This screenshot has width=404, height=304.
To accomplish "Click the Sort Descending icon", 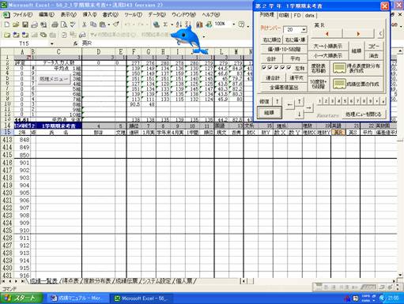I will click(x=187, y=24).
